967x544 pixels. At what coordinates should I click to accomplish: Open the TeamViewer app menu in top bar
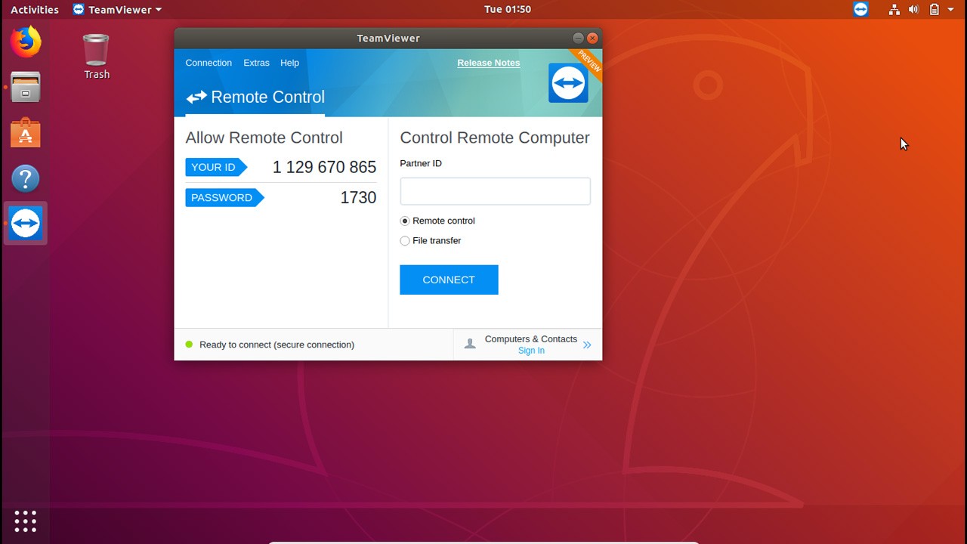point(117,10)
